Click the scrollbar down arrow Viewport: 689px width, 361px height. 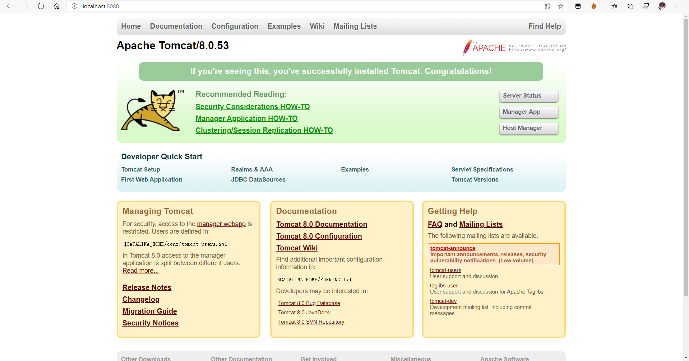click(686, 358)
